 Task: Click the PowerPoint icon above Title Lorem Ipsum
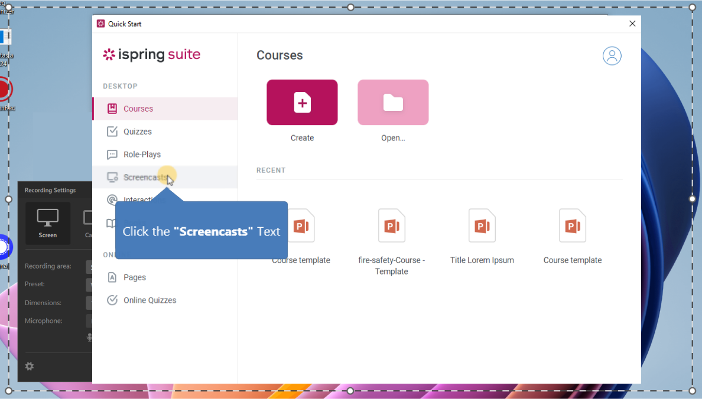482,225
